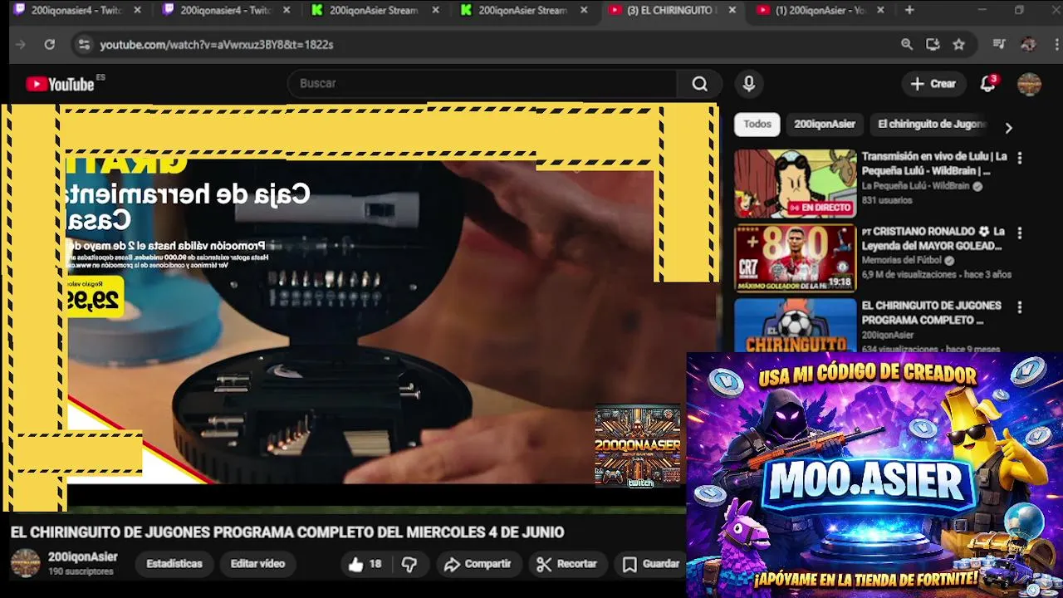Click the 190 suscriptores text
The width and height of the screenshot is (1063, 598).
pos(81,572)
